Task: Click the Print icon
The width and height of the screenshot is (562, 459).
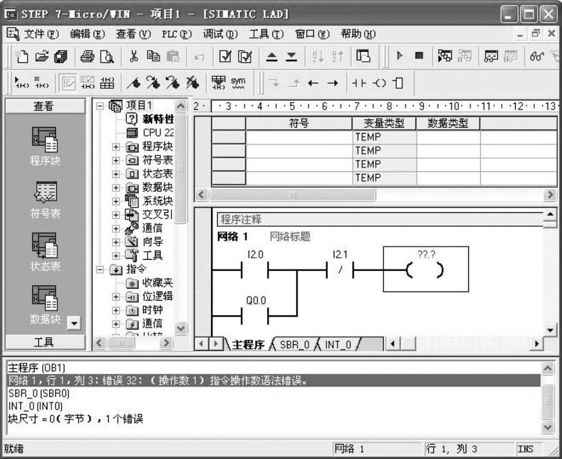Action: 87,56
